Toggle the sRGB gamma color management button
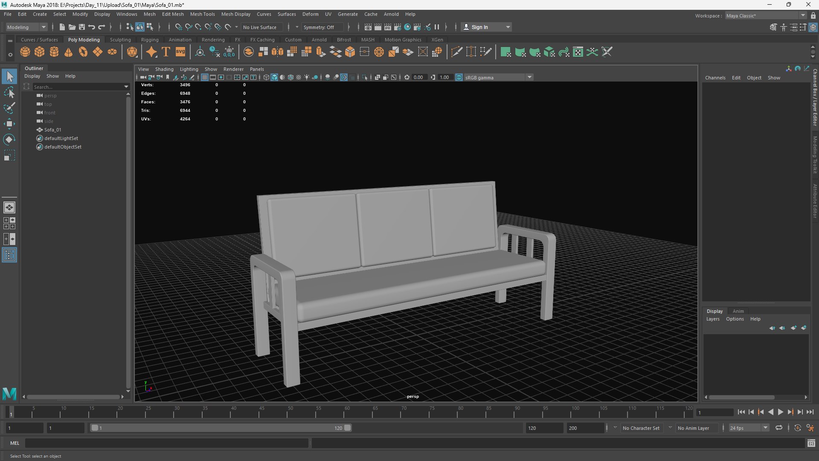This screenshot has width=819, height=461. pyautogui.click(x=459, y=77)
